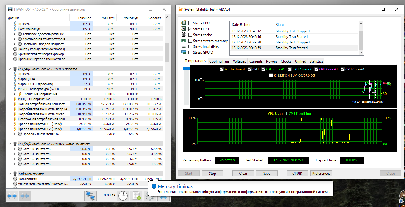Collapse the Тайминги памяти group
Image resolution: width=405 pixels, height=207 pixels.
(x=10, y=174)
